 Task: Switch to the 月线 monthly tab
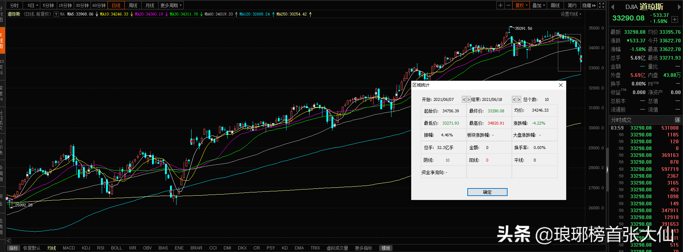[x=150, y=5]
